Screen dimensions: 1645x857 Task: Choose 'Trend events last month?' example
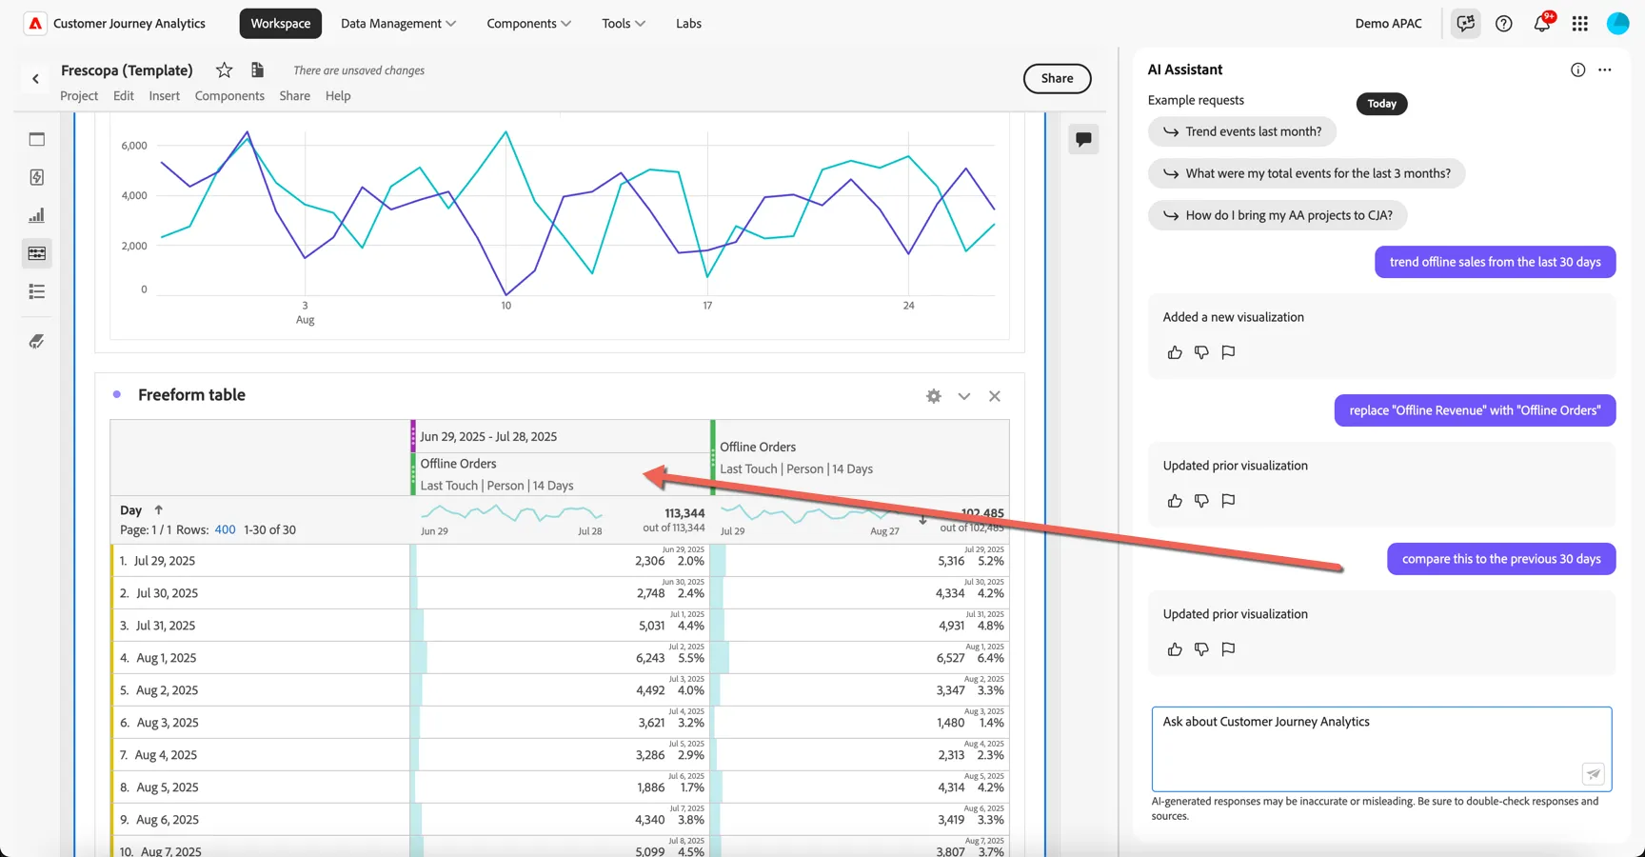click(x=1241, y=131)
